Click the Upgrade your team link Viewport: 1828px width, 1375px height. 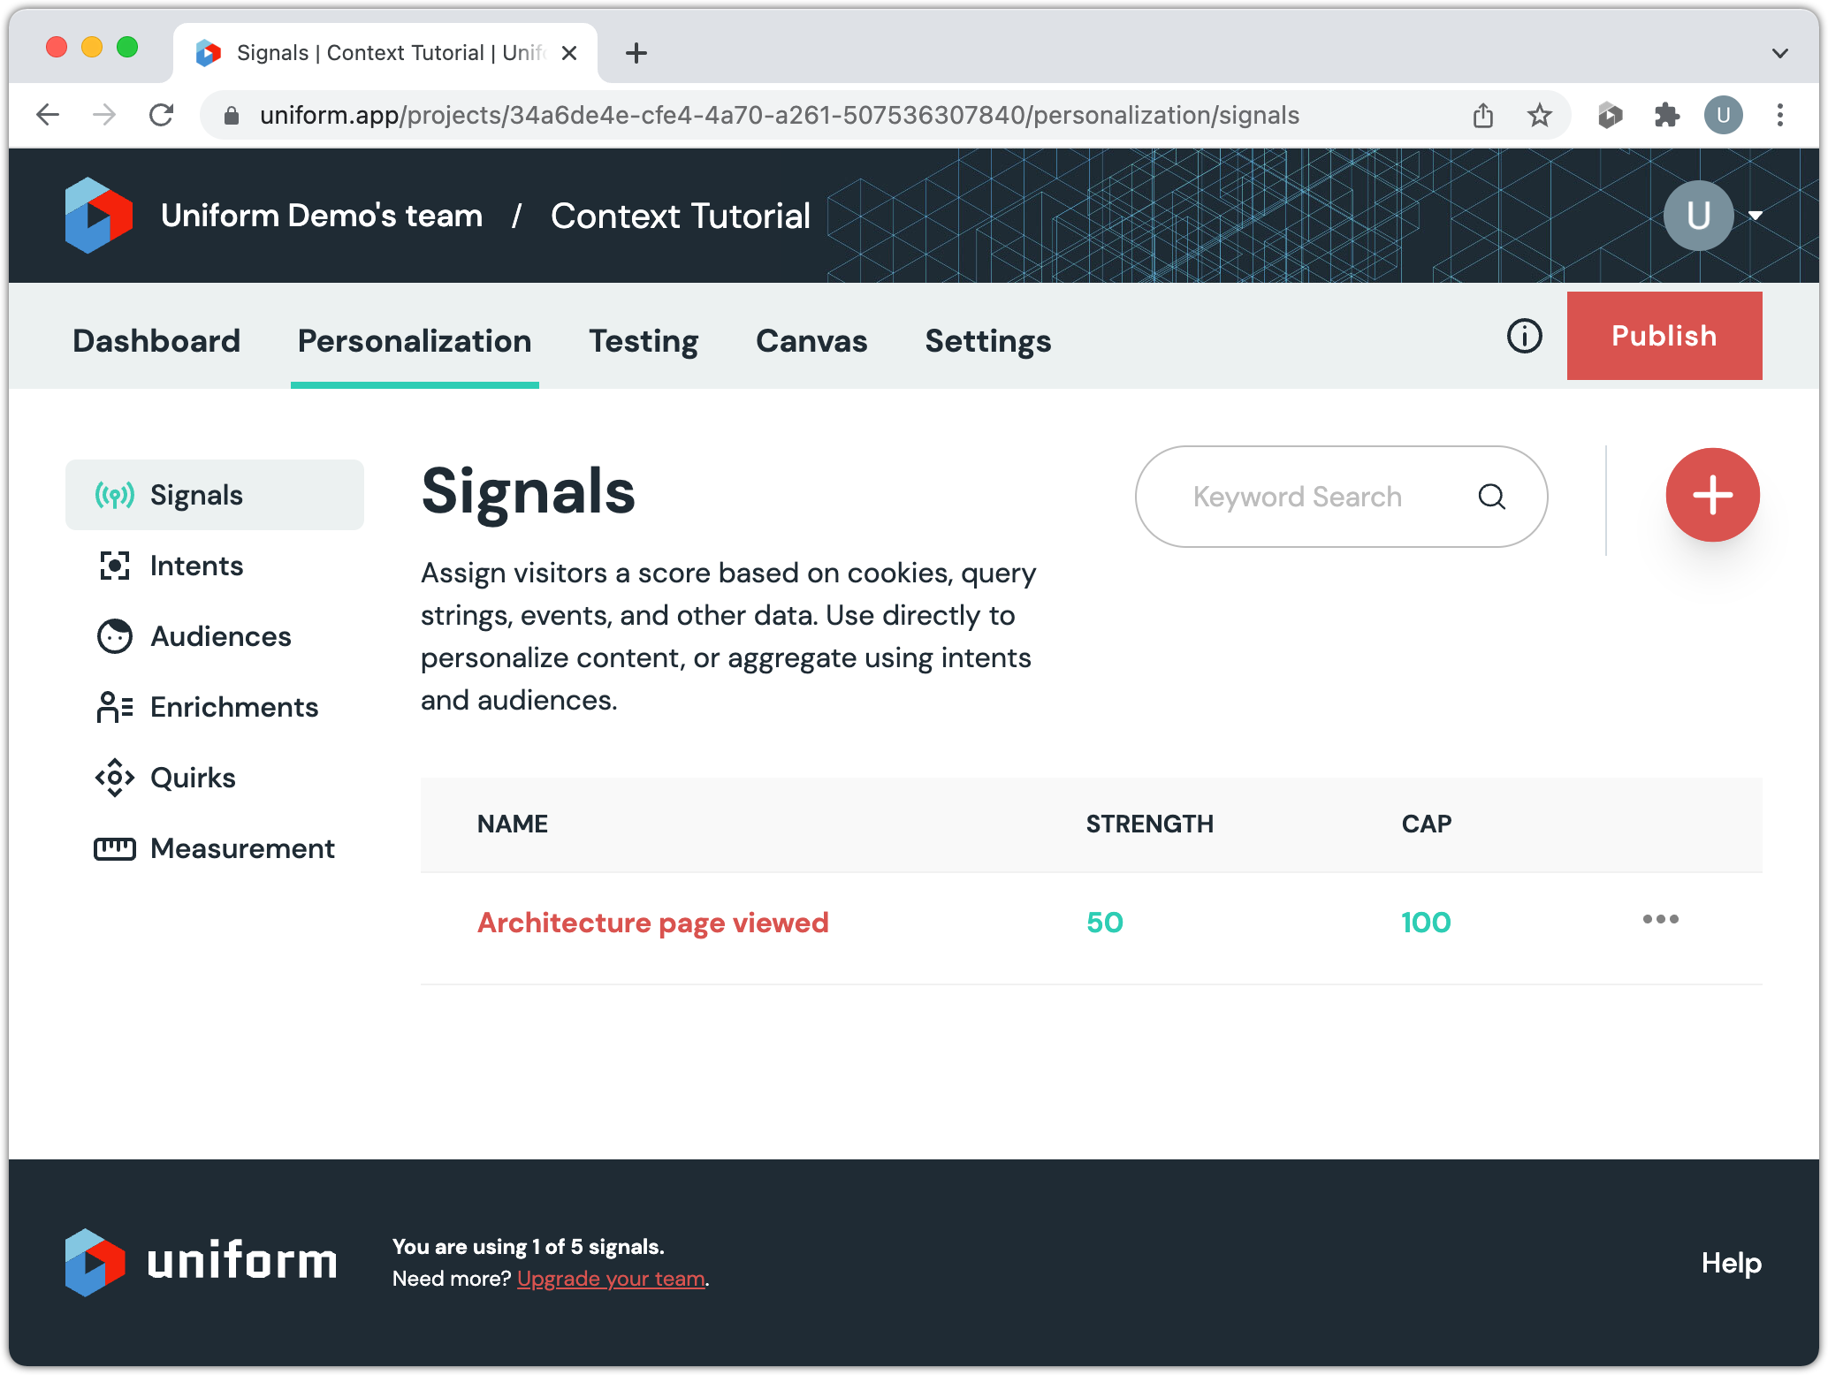(611, 1279)
